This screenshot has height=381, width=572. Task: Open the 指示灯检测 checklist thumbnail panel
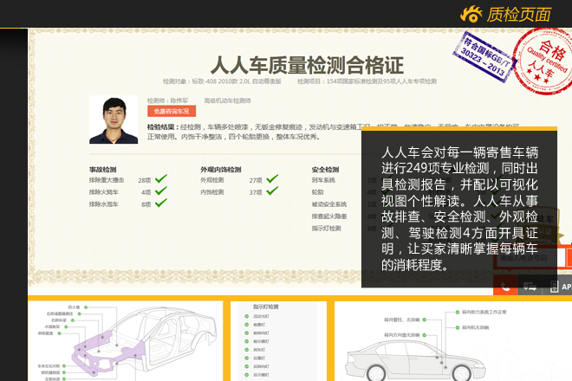point(279,341)
